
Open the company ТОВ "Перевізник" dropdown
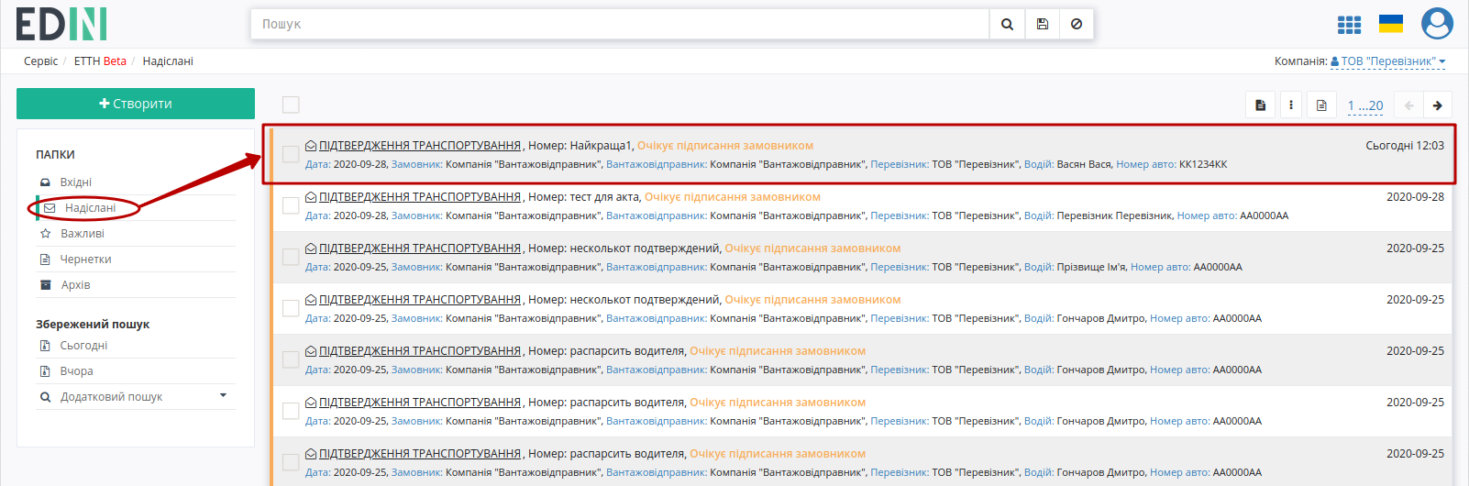[x=1387, y=61]
